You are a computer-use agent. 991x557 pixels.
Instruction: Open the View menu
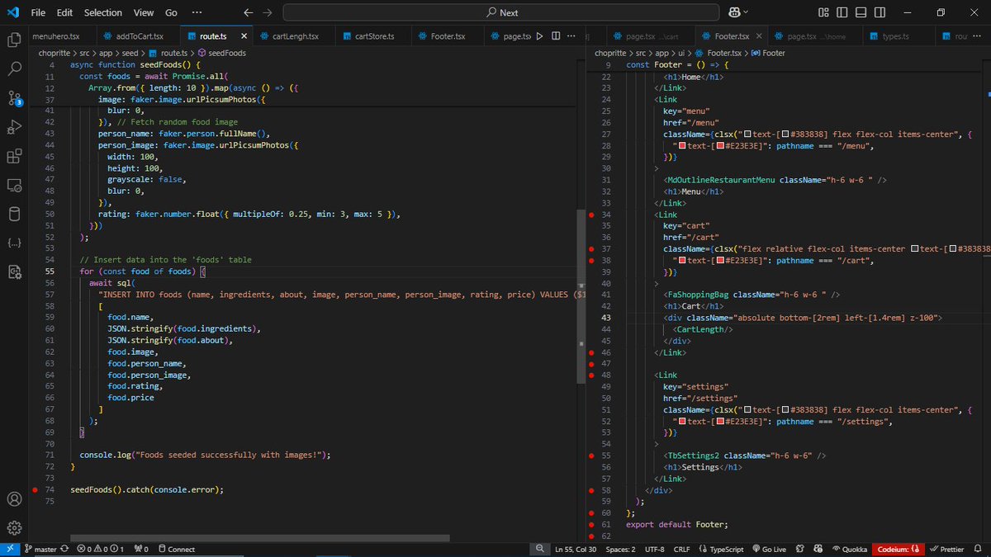point(144,12)
